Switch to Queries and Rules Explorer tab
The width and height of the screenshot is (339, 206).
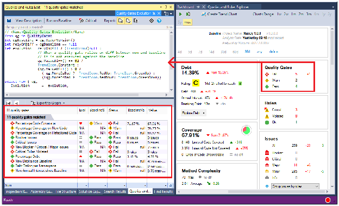[228, 7]
